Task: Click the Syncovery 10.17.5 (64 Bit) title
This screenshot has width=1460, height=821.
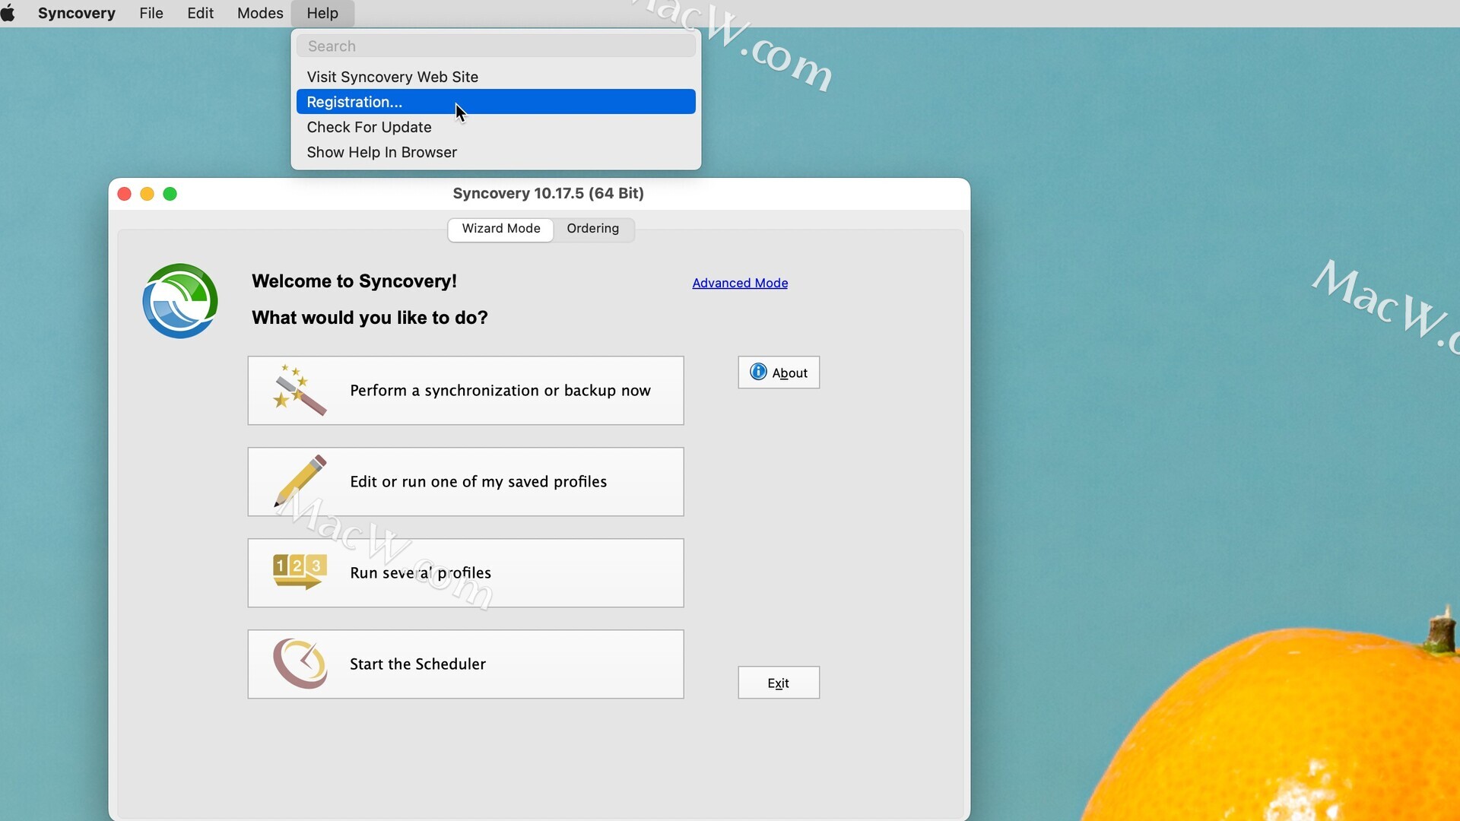Action: [548, 193]
